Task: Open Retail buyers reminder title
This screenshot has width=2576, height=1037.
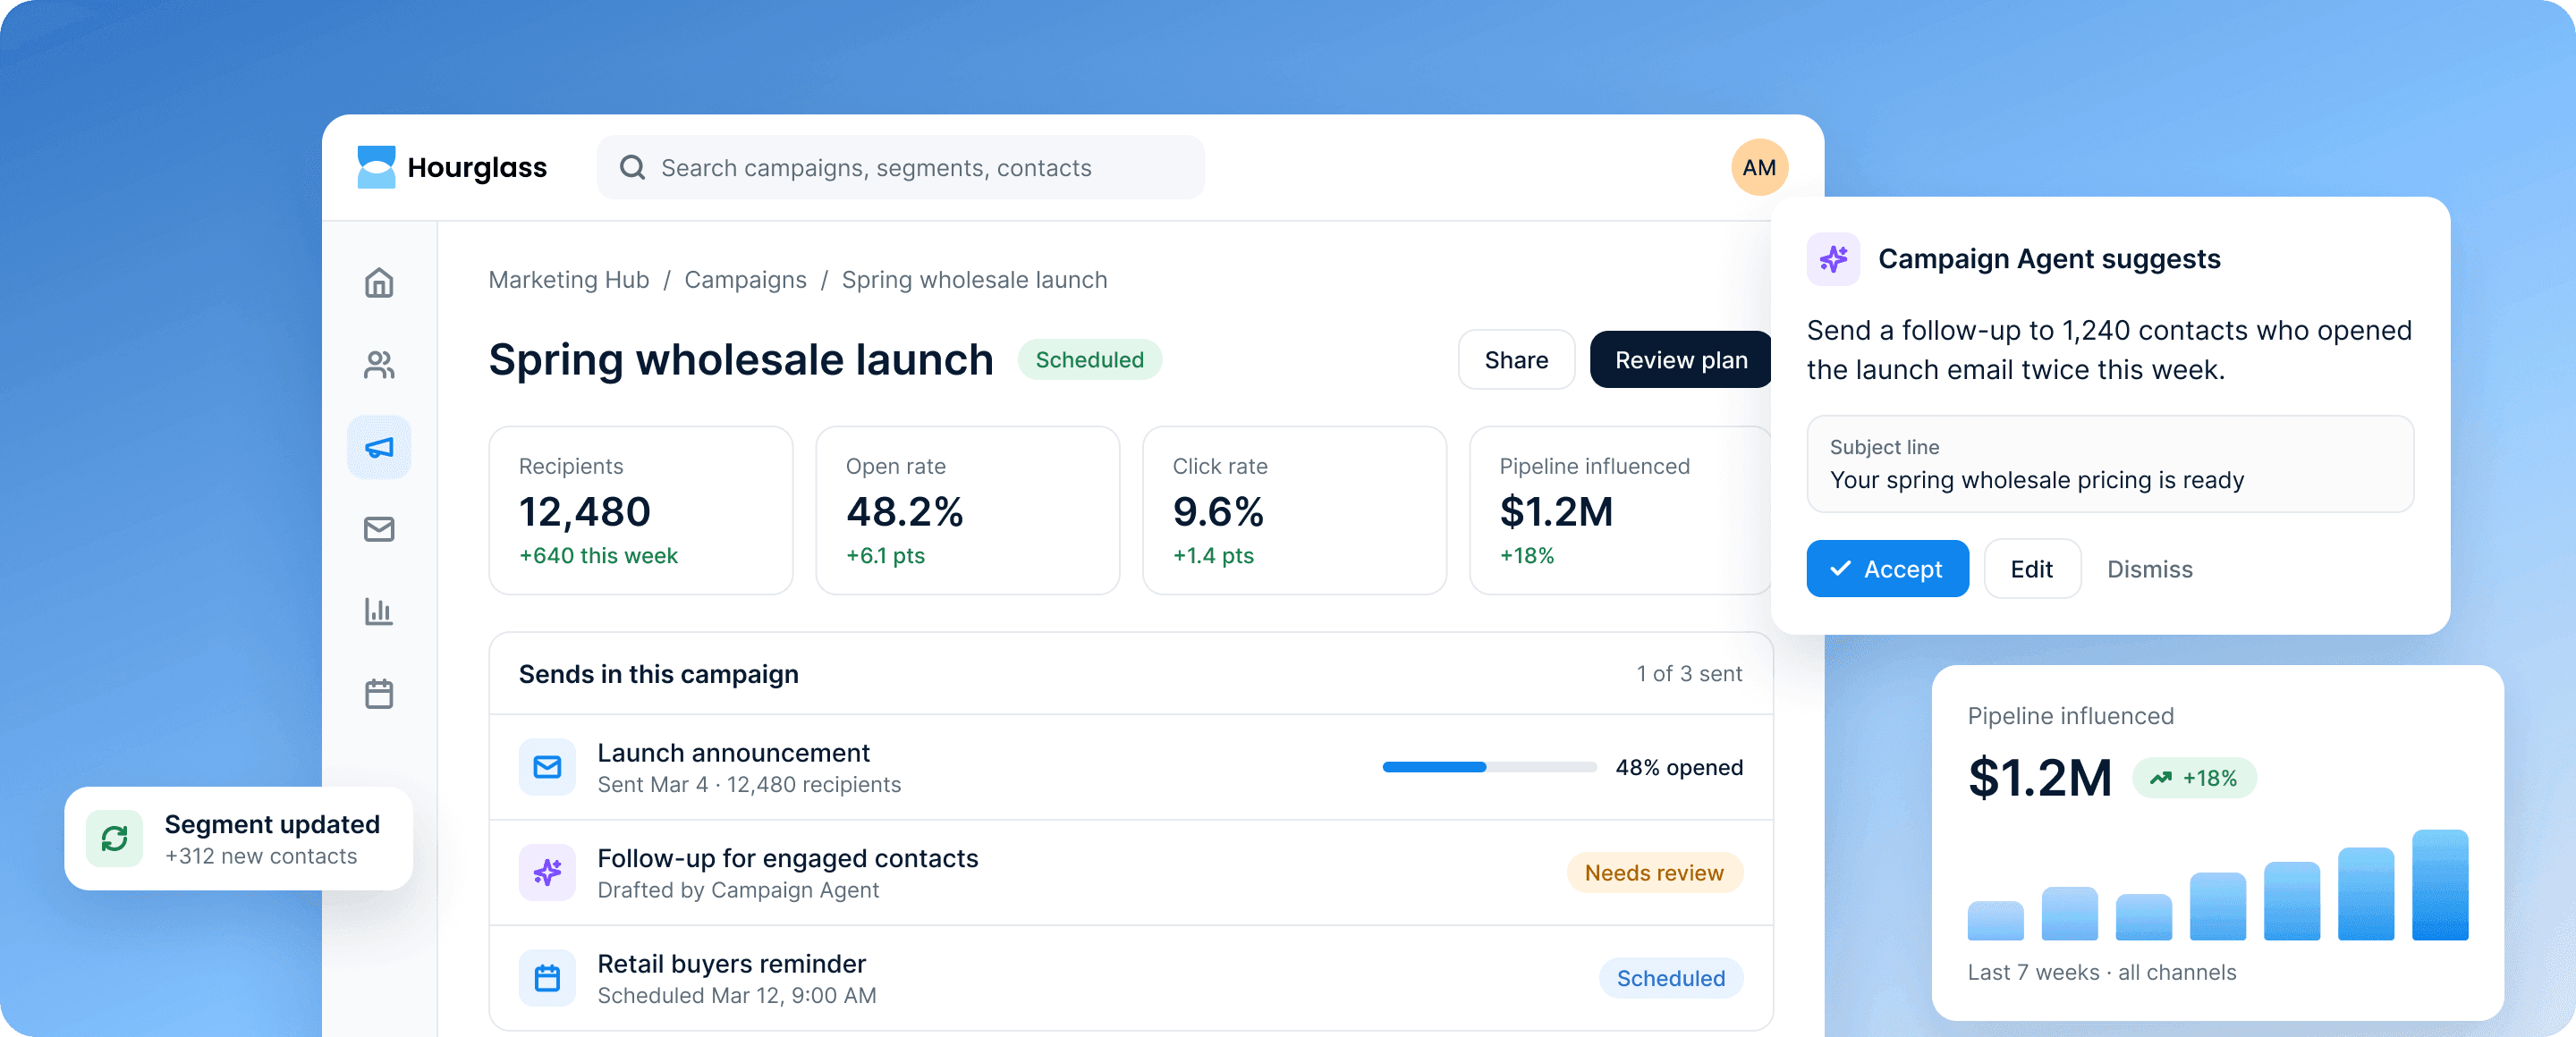Action: 731,963
